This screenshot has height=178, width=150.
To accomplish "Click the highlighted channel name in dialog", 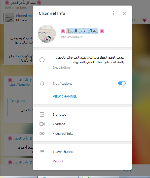I will click(82, 31).
